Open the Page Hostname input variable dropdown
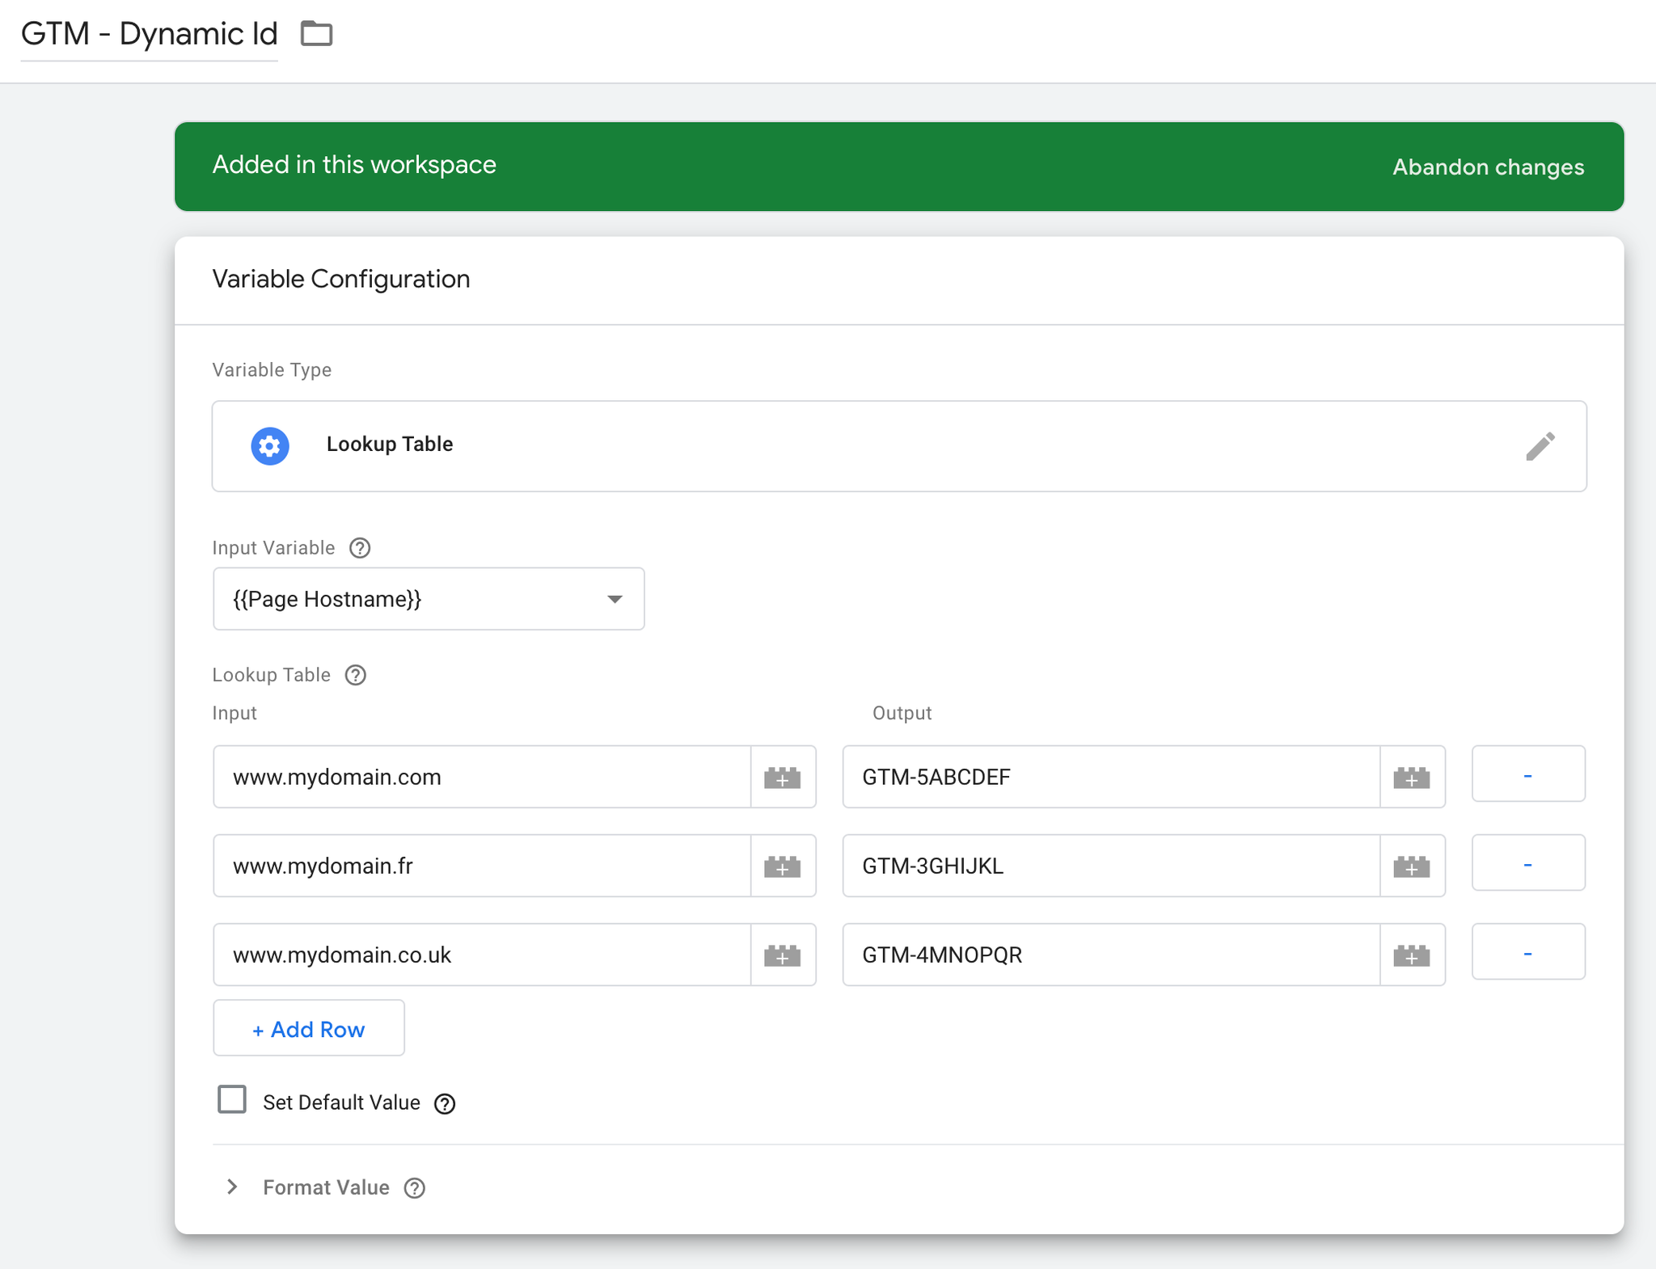 [429, 599]
